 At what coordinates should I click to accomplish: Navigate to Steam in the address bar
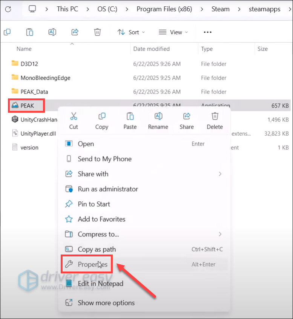point(220,9)
